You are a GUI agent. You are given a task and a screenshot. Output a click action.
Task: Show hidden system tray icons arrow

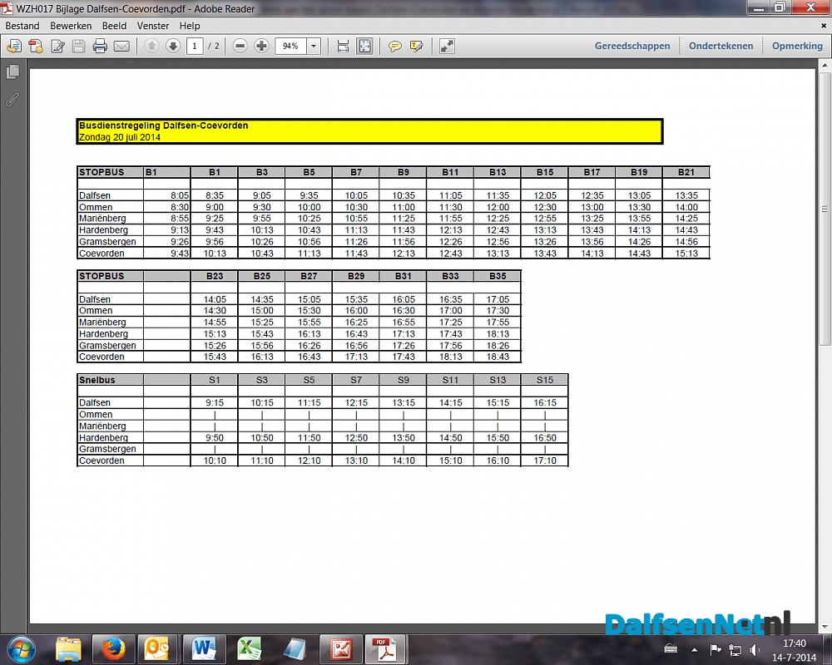pyautogui.click(x=694, y=649)
